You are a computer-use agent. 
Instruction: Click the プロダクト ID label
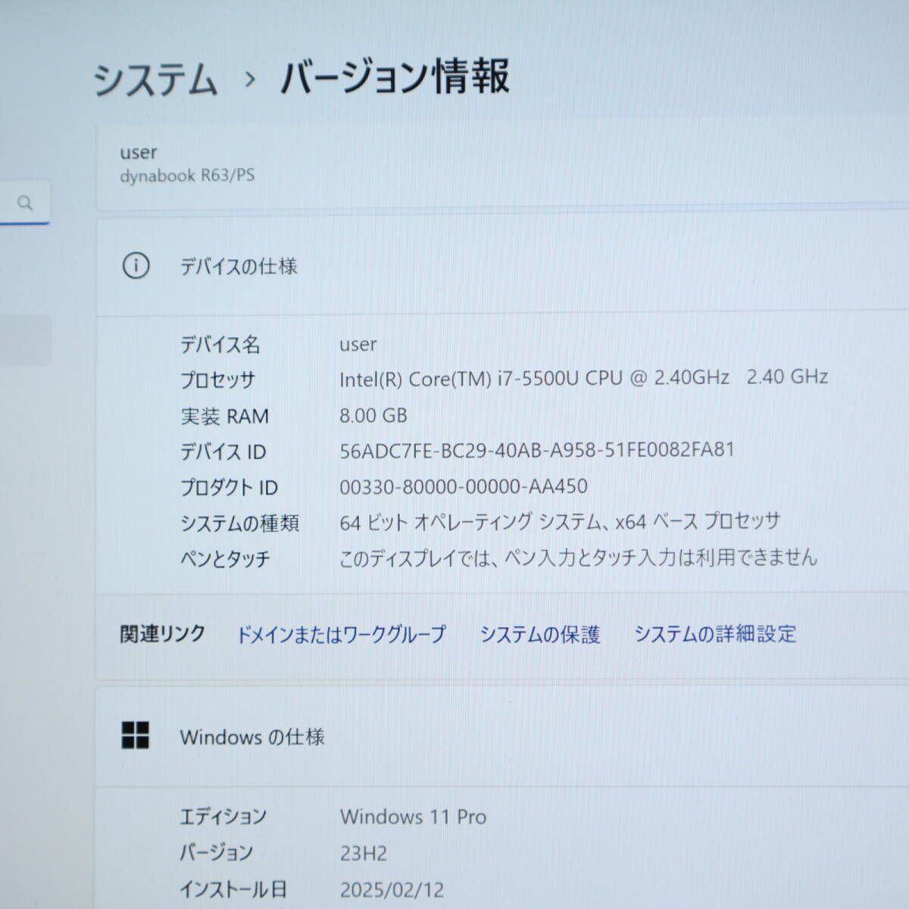pyautogui.click(x=229, y=487)
